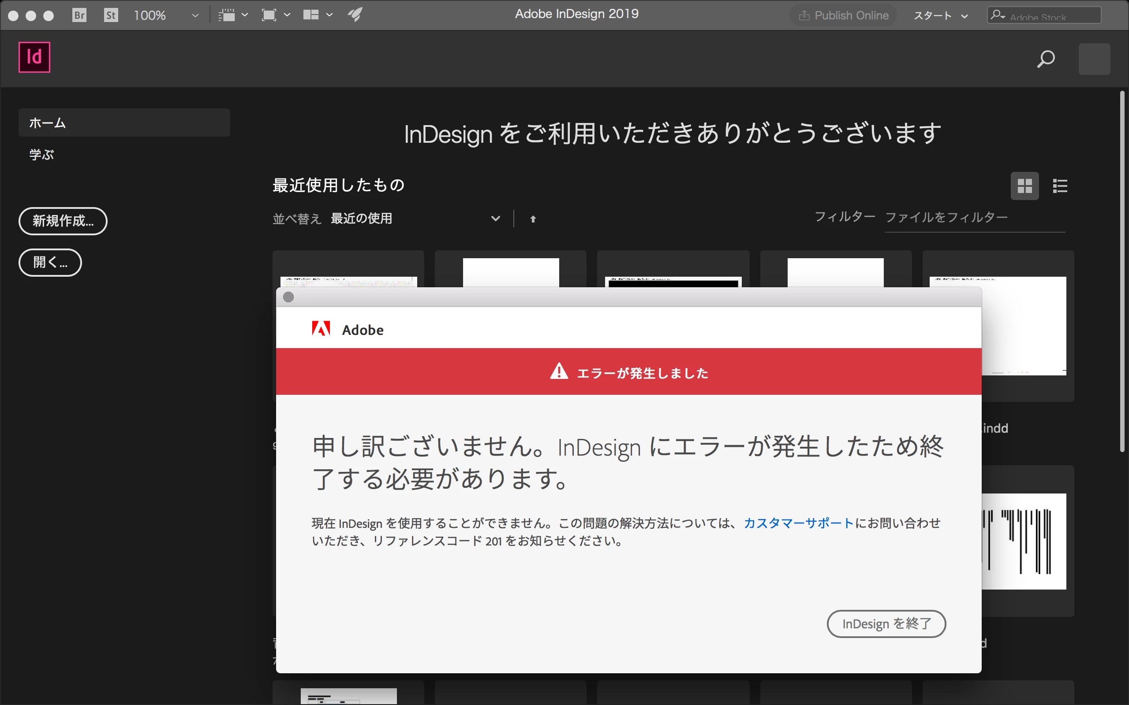Click the 新規作成 button
This screenshot has height=705, width=1129.
point(63,221)
